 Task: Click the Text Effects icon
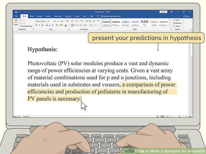tap(57, 25)
